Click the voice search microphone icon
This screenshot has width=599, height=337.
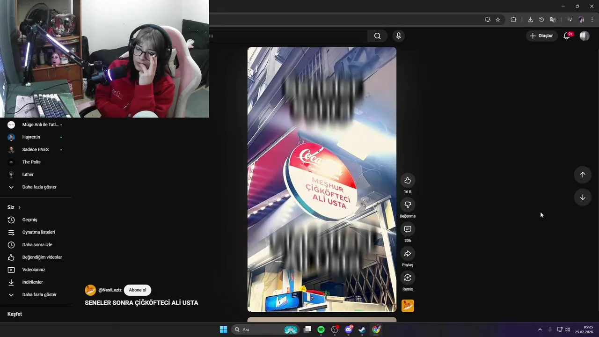pos(399,36)
